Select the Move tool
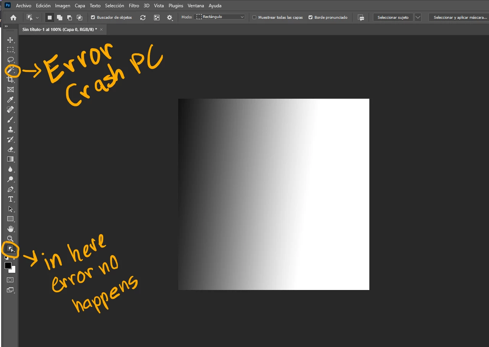489x347 pixels. (10, 40)
